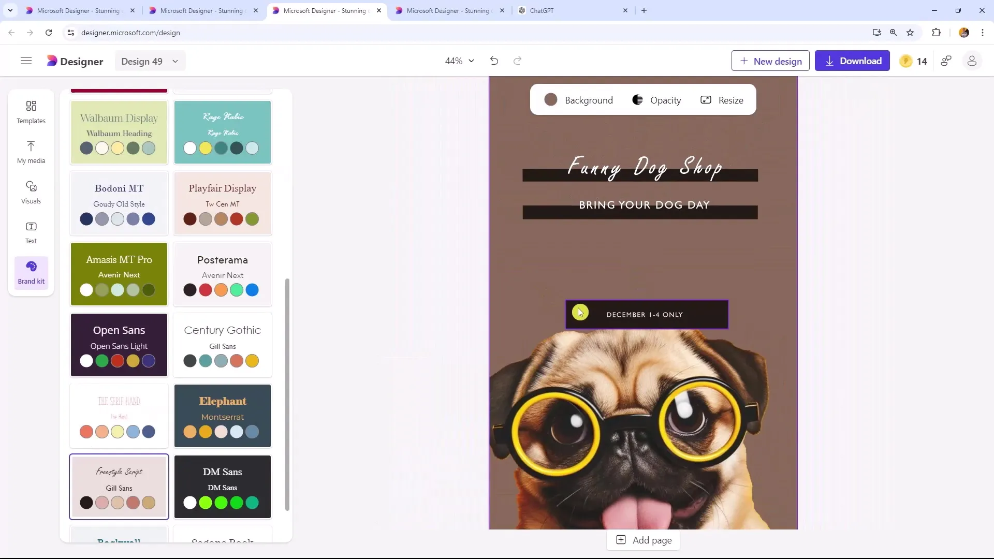Expand the Design 49 name dropdown
The width and height of the screenshot is (994, 559).
[150, 61]
